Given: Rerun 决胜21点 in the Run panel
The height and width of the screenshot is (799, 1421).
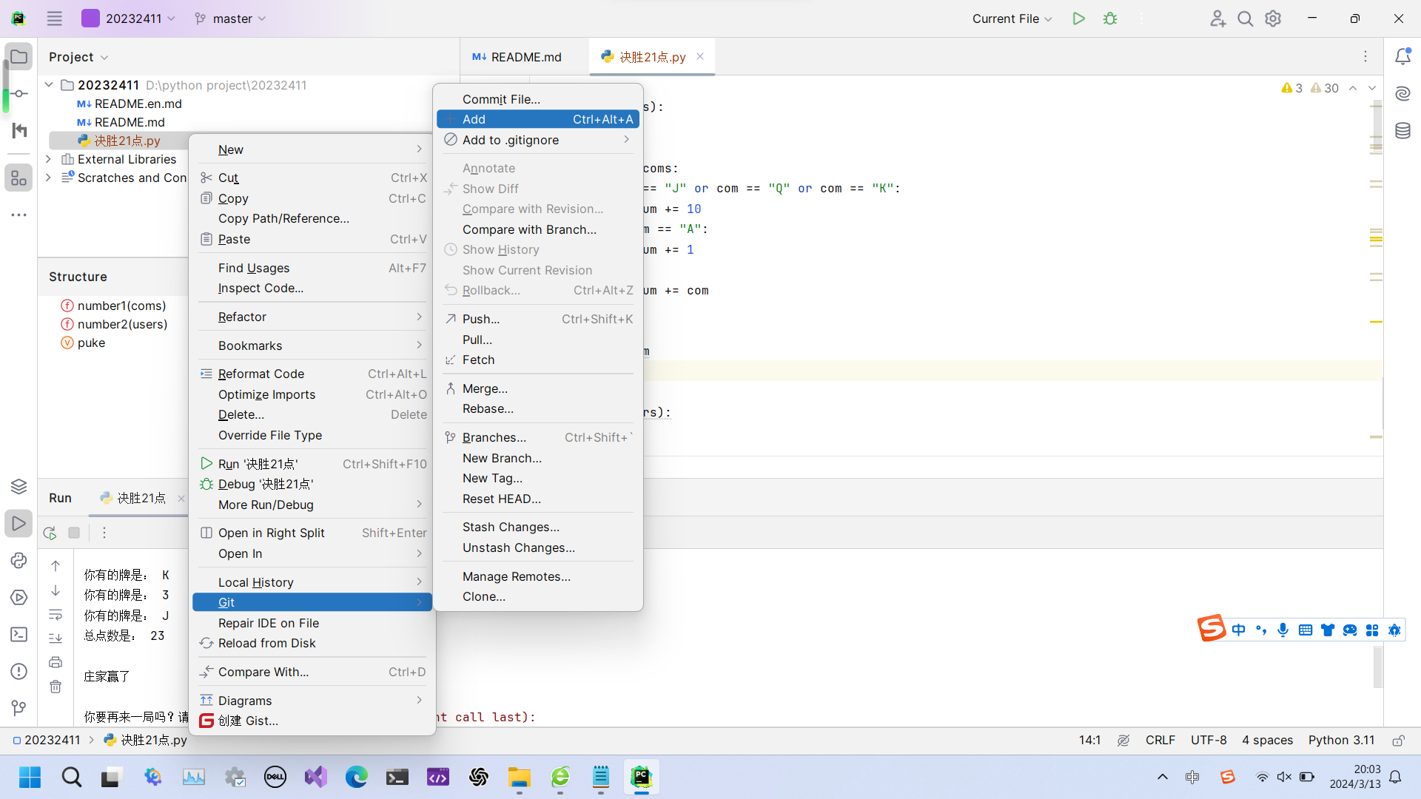Looking at the screenshot, I should 50,533.
